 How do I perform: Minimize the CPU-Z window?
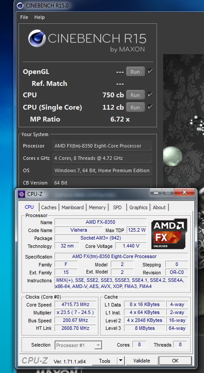click(x=156, y=192)
